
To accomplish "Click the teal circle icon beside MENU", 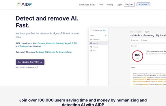I will pos(106,35).
